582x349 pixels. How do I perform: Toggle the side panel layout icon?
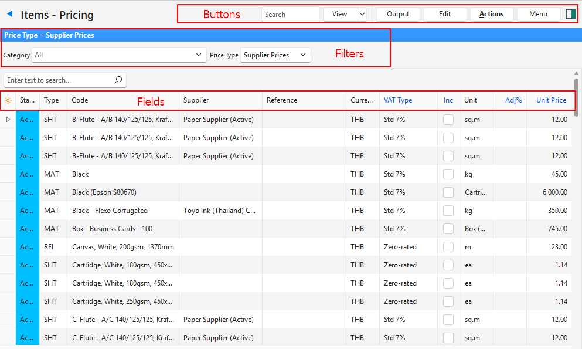(x=571, y=14)
